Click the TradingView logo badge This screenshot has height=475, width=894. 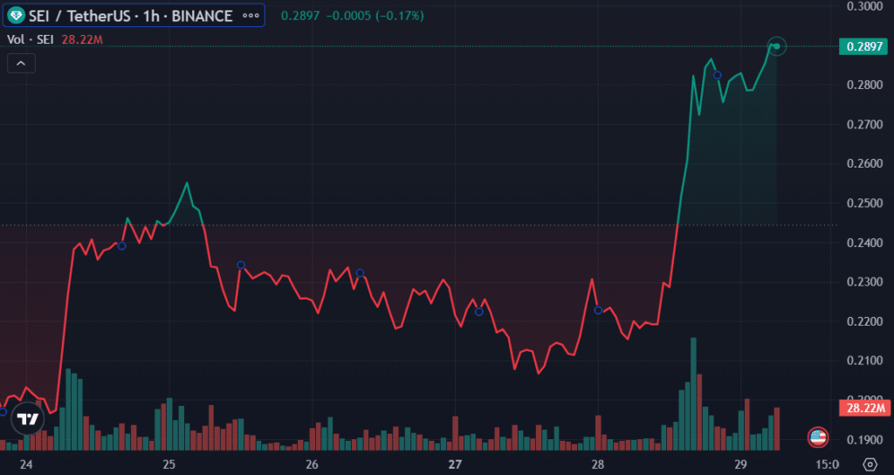tap(27, 419)
